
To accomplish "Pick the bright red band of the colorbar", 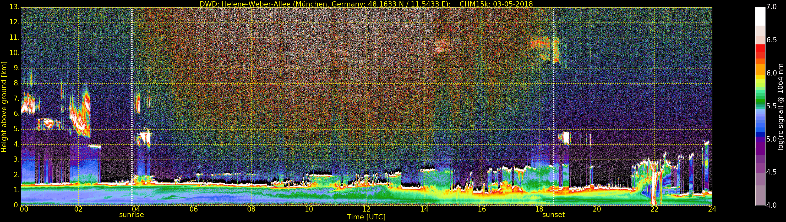I will point(760,48).
